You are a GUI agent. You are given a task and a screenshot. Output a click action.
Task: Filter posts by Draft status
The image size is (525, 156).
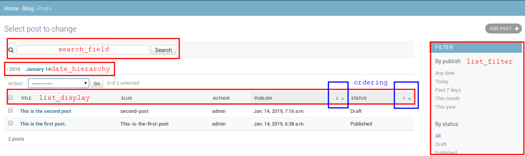[441, 144]
